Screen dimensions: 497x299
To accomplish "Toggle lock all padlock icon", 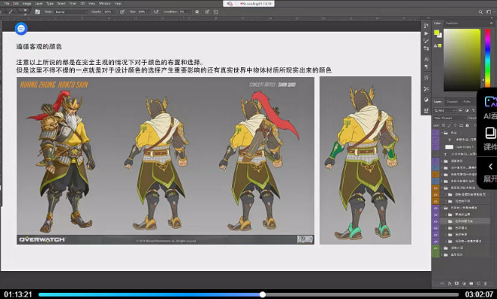I will [467, 125].
